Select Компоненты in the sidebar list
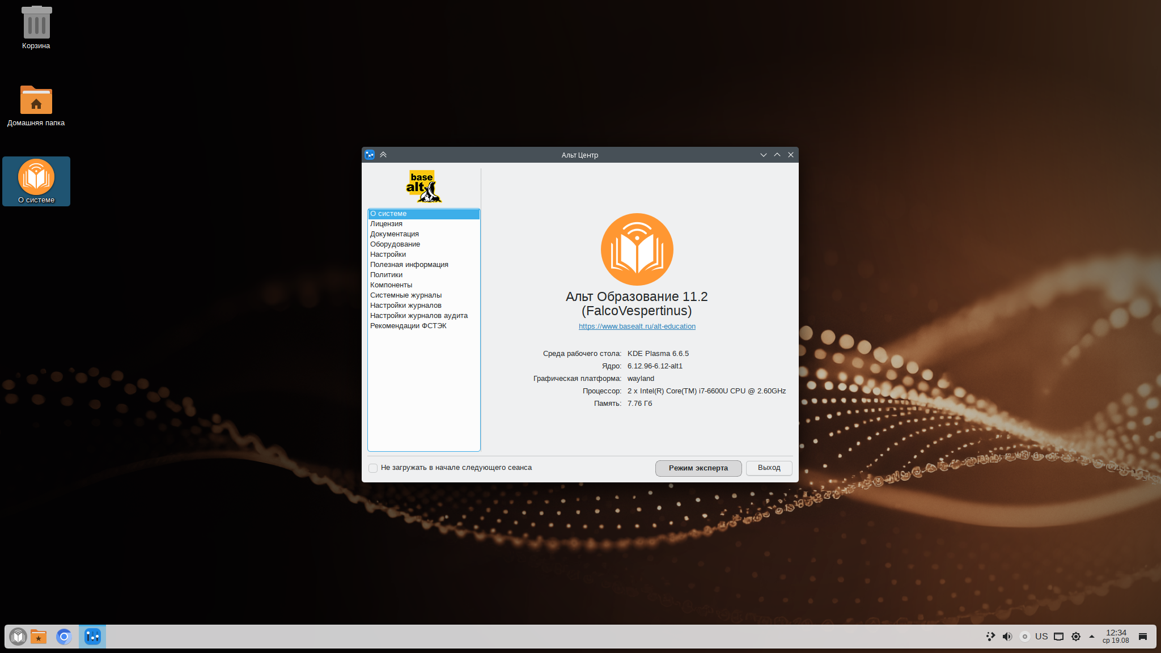The height and width of the screenshot is (653, 1161). (424, 285)
